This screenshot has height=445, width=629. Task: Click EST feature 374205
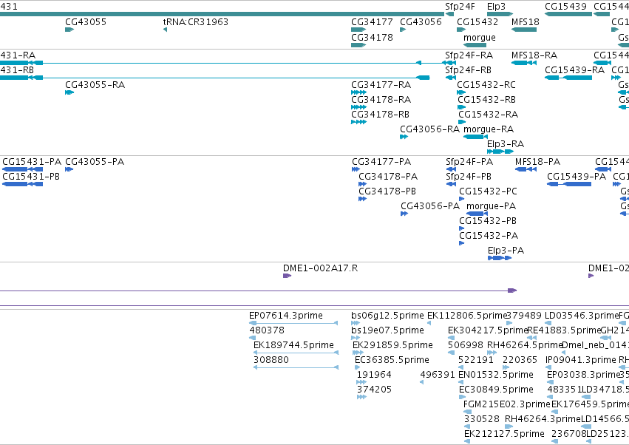click(x=374, y=390)
